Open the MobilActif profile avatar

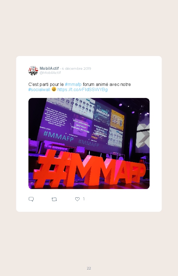coord(33,70)
